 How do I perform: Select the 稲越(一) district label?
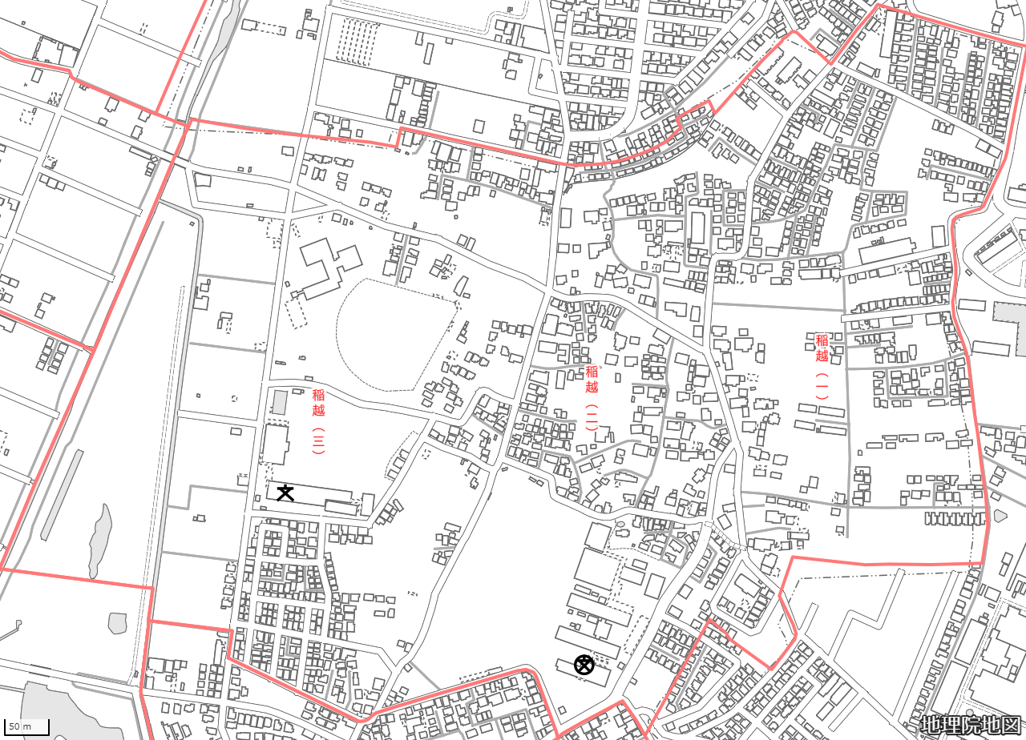[x=822, y=367]
